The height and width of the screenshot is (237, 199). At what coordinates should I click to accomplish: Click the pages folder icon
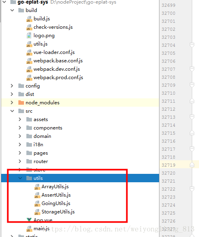(x=29, y=153)
